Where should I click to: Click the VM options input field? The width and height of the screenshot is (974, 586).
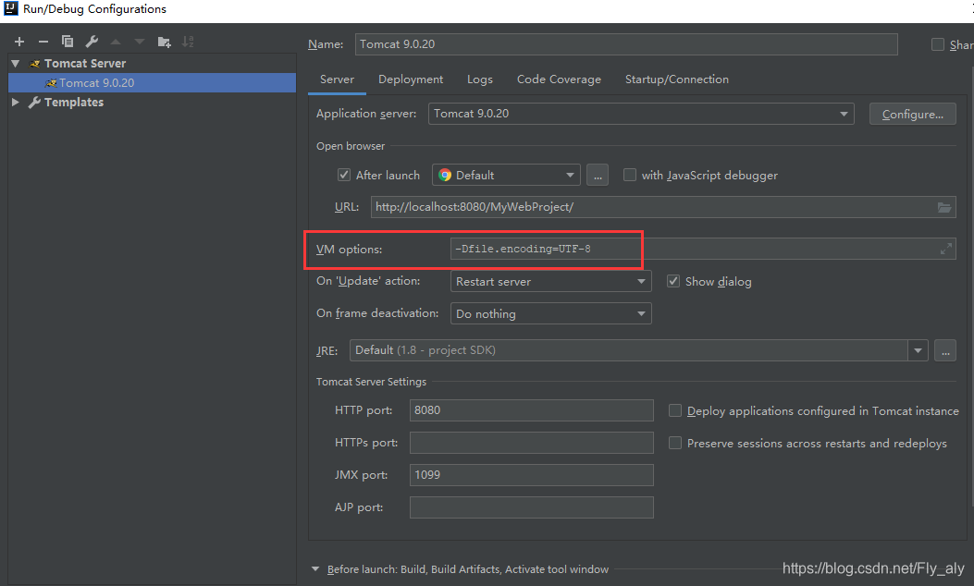click(x=703, y=249)
